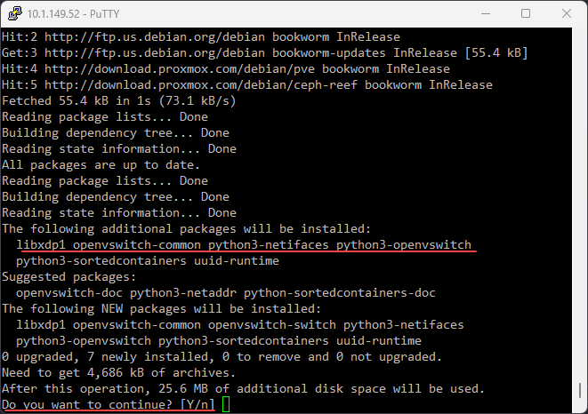Screen dimensions: 588x414
Task: Click the underlined libxdp1 package name
Action: (x=41, y=245)
